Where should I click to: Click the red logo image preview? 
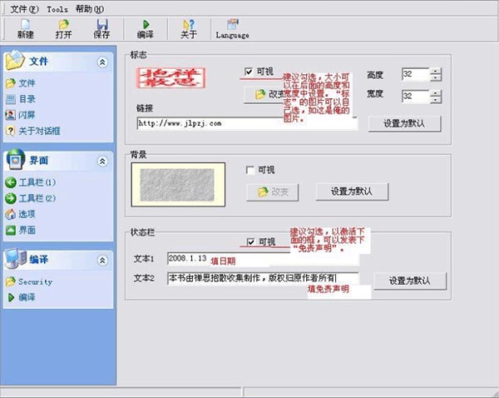(170, 77)
